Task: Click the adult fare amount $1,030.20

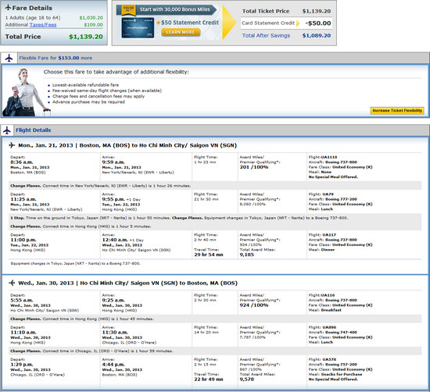Action: (91, 18)
